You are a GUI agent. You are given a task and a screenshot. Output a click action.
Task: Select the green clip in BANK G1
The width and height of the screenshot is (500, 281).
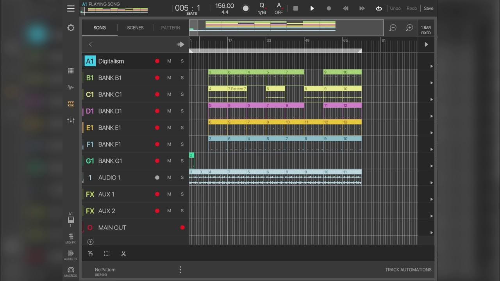191,160
